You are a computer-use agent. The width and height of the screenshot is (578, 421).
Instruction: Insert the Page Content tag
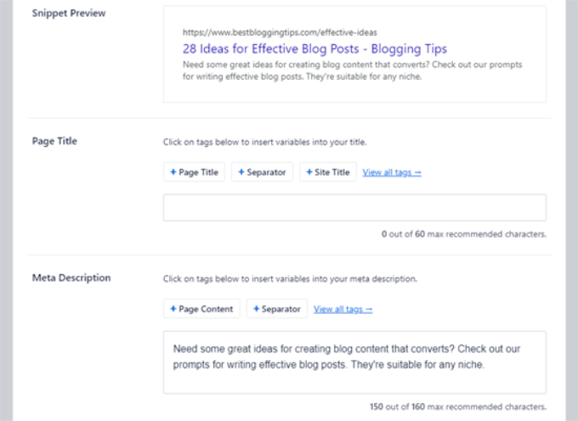tap(201, 309)
